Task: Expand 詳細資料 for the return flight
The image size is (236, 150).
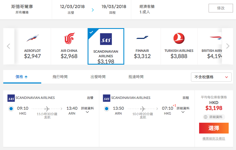Action: pyautogui.click(x=183, y=110)
